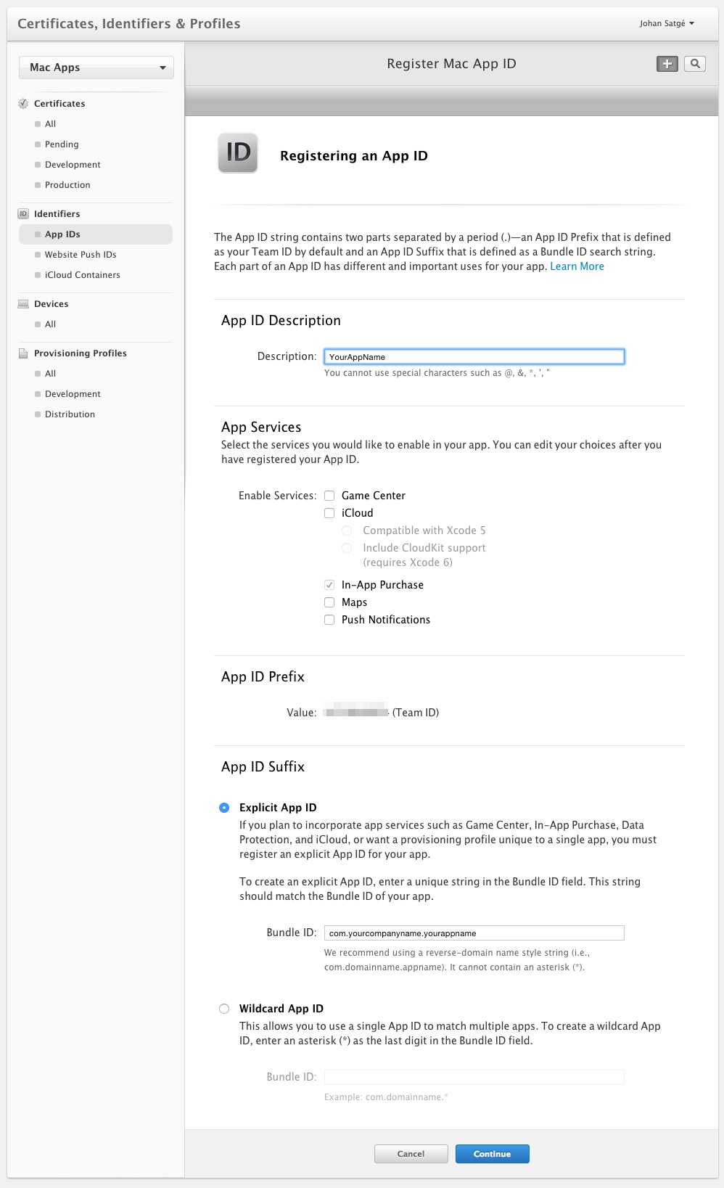Enable the Game Center checkbox
This screenshot has height=1188, width=724.
pyautogui.click(x=329, y=496)
